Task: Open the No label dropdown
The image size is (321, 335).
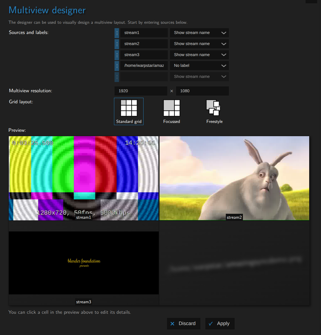Action: [x=199, y=66]
